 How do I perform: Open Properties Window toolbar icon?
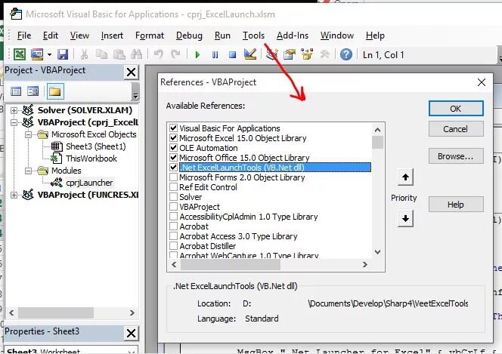pyautogui.click(x=290, y=54)
